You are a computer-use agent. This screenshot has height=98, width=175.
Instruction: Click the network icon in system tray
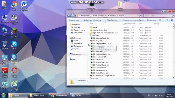159,96
